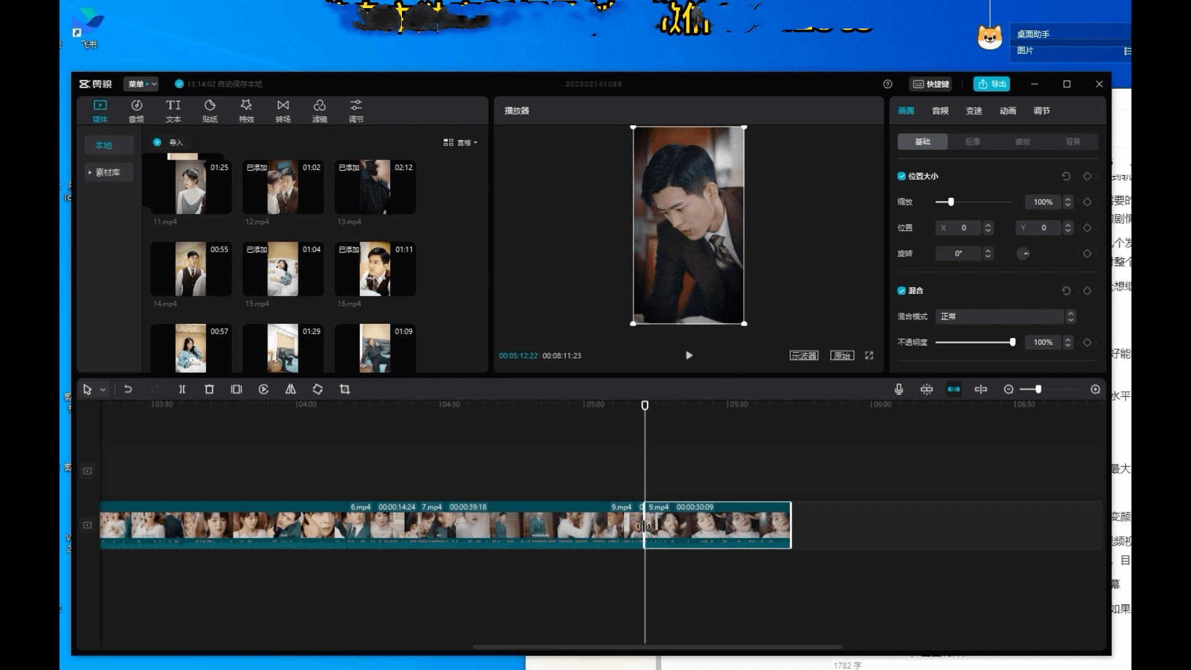Switch to the right-panel 音频 tab
The image size is (1191, 670).
click(940, 111)
